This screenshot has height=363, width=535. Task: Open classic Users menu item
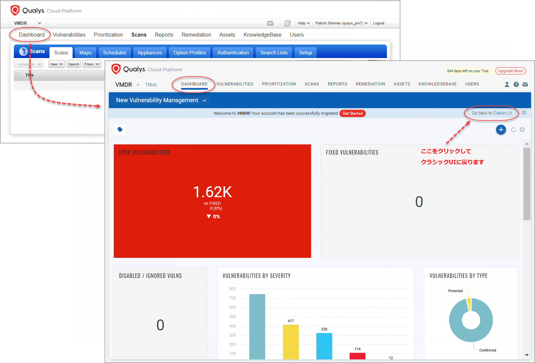(x=297, y=35)
